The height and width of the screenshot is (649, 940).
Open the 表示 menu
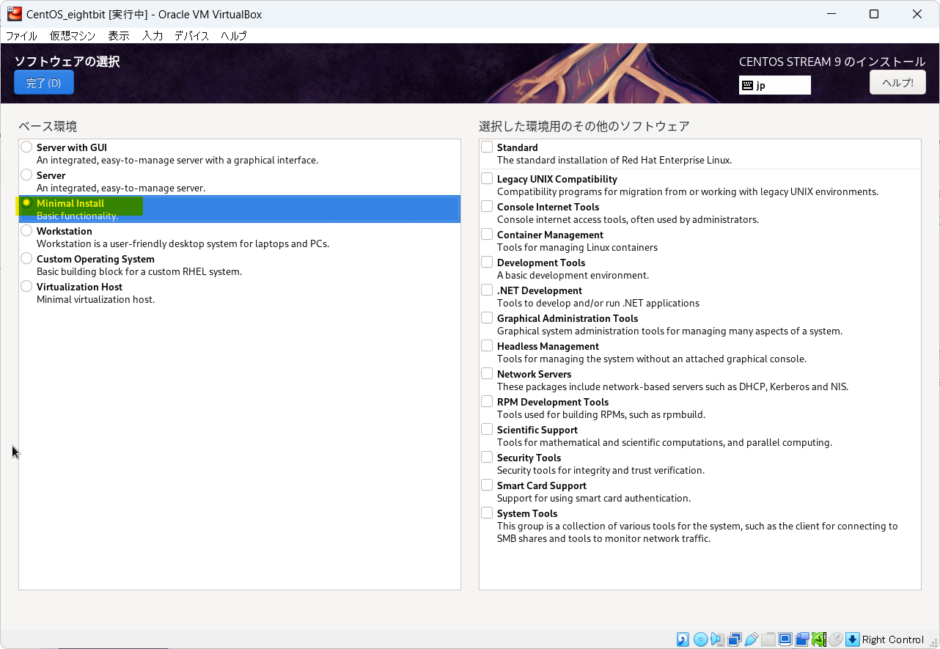pos(118,35)
